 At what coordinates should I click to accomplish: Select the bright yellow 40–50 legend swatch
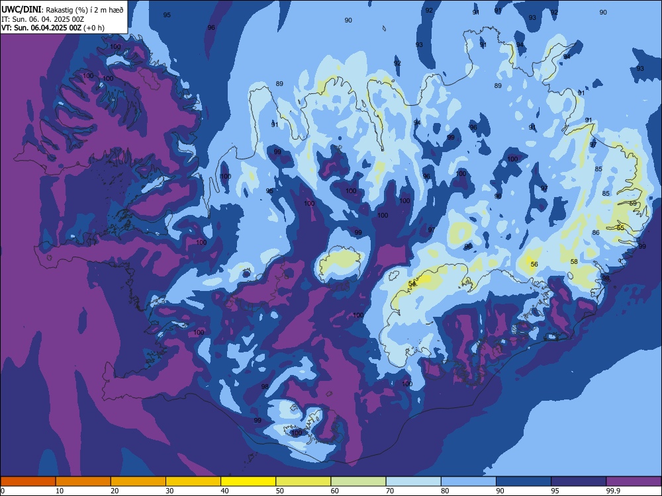click(x=248, y=481)
